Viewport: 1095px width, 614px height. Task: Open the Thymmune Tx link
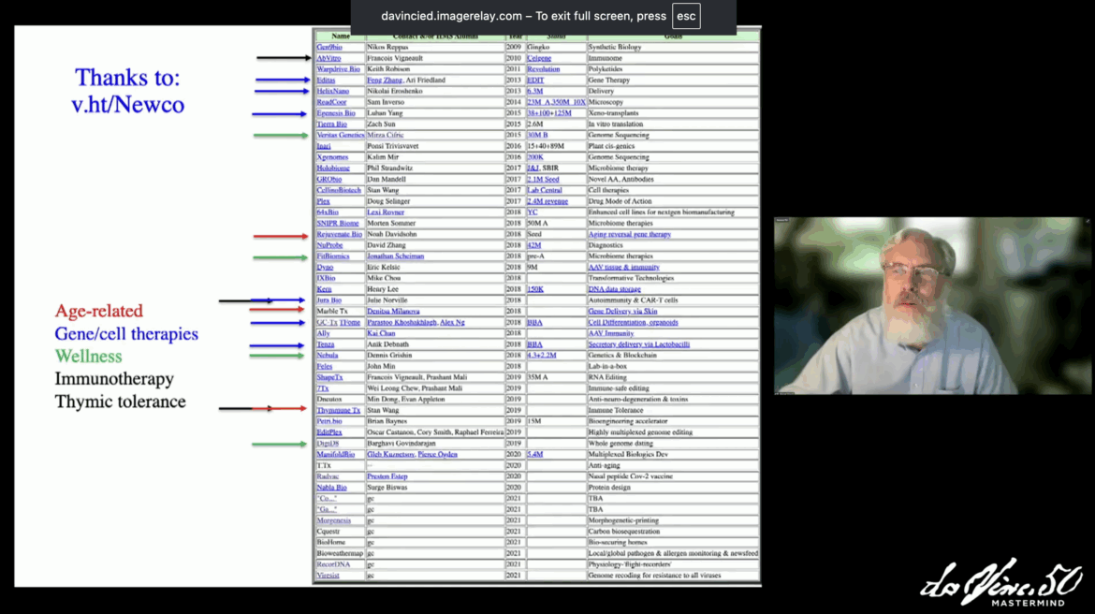coord(339,411)
